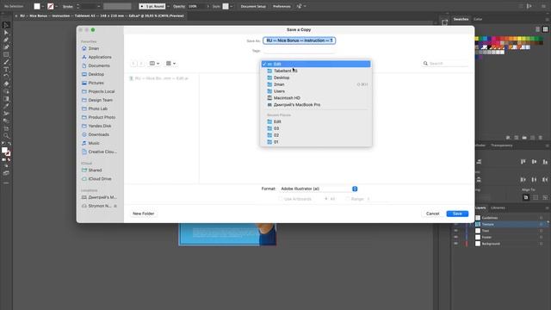Click target circle of Guidelines layer
Screen dimensions: 551x310
[542, 218]
